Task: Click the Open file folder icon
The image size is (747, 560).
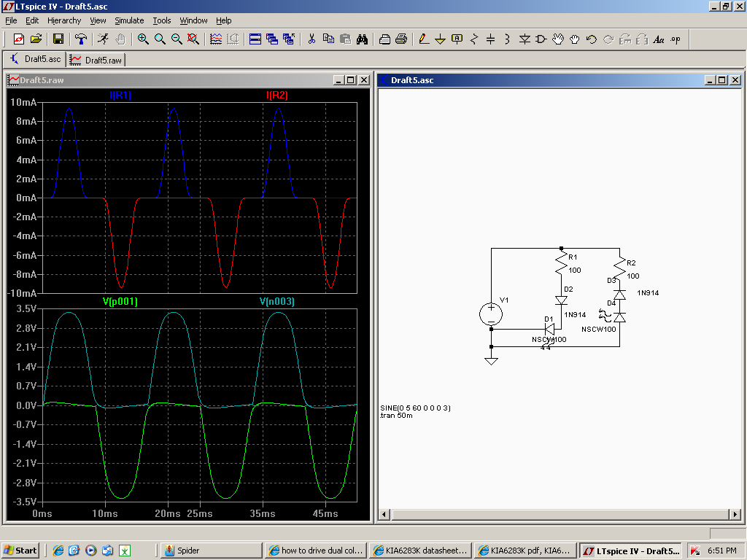Action: pyautogui.click(x=36, y=39)
